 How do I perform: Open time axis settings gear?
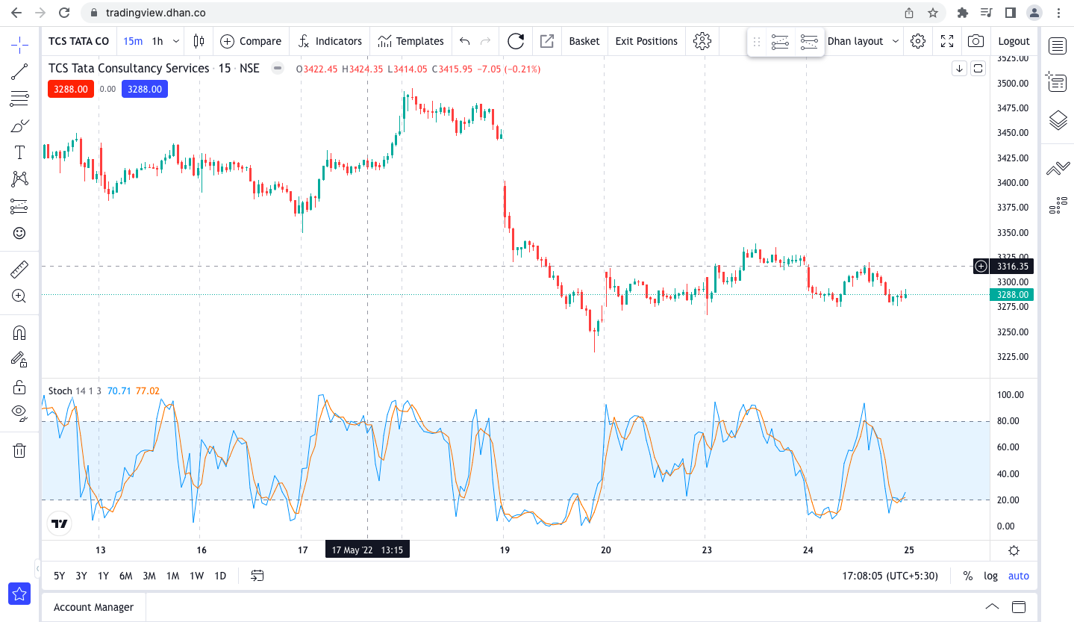(1014, 550)
